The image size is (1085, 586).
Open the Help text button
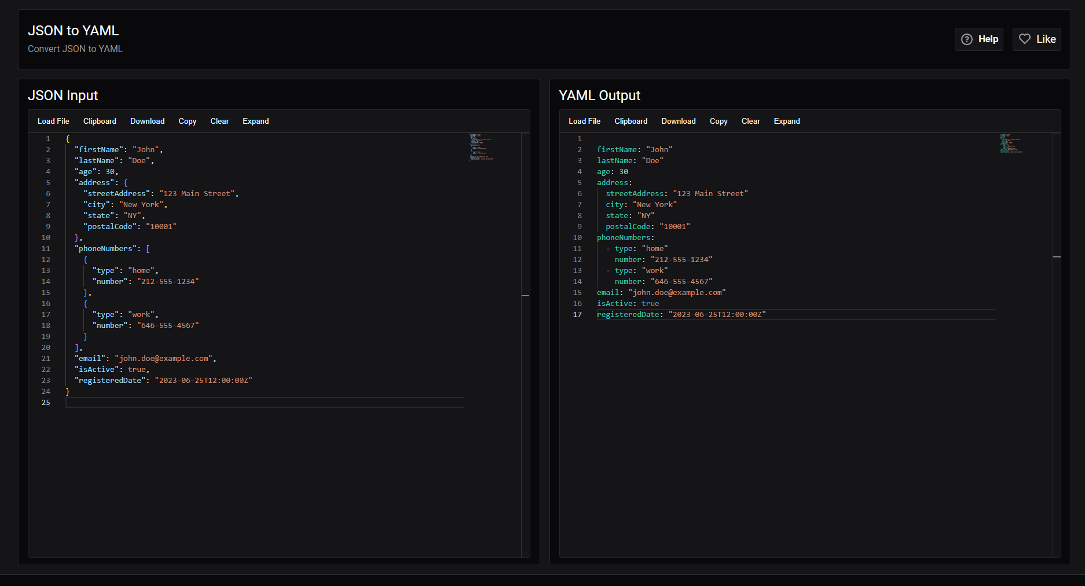click(979, 39)
